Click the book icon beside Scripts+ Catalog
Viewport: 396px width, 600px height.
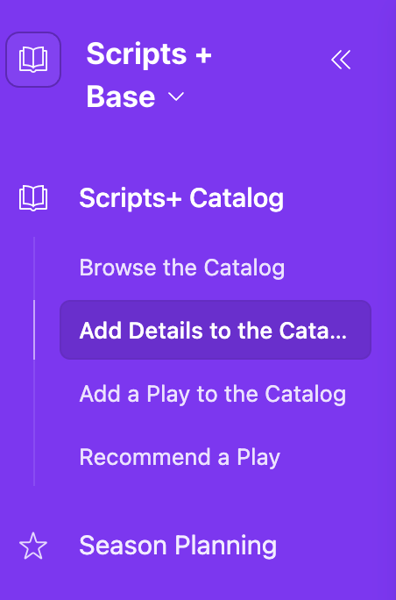33,198
